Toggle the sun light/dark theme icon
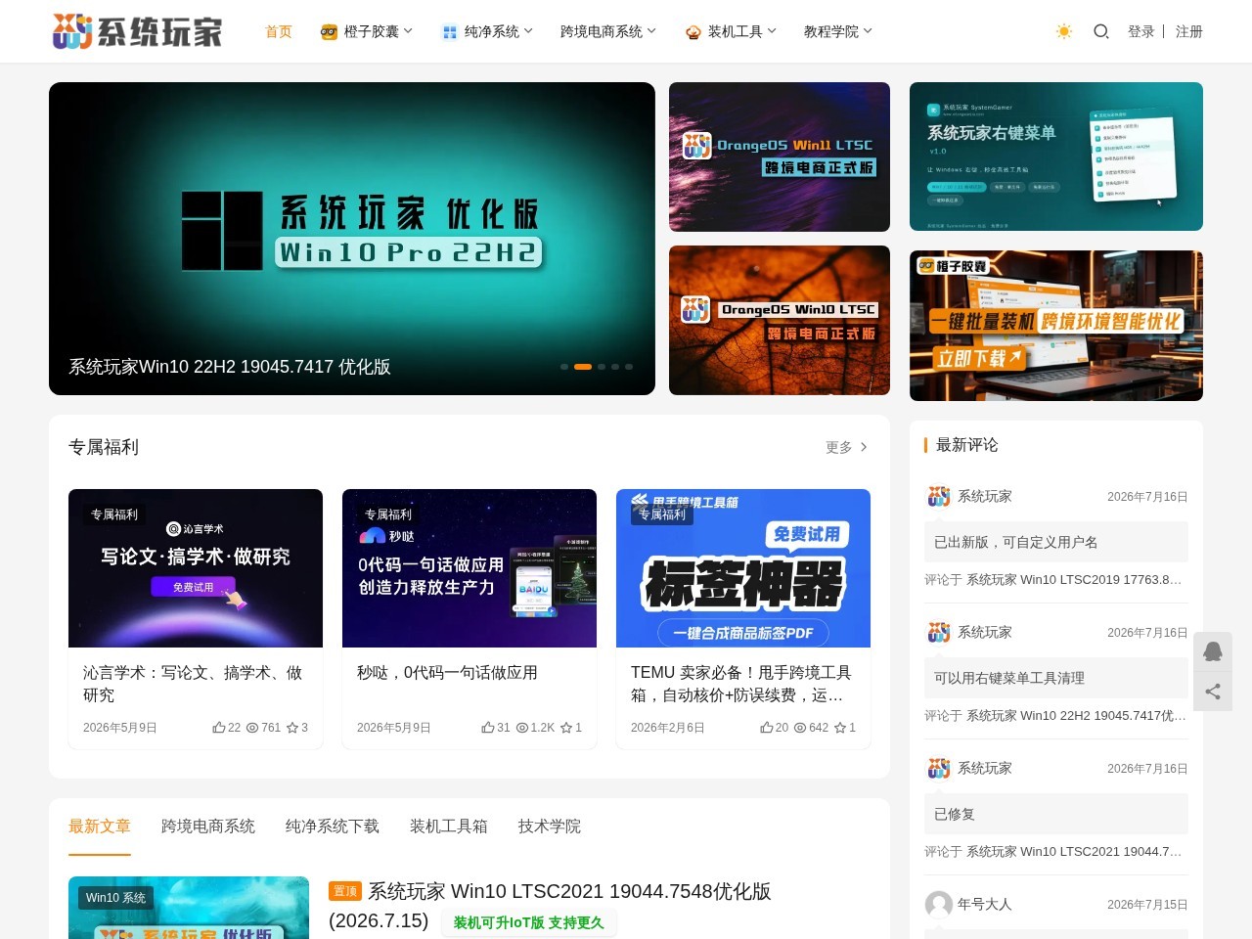Screen dimensions: 1252x939 1064,31
